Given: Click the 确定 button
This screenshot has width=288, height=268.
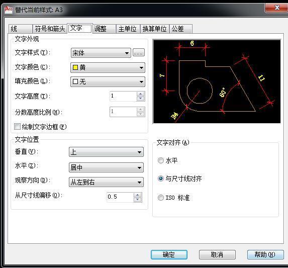Looking at the screenshot, I should click(169, 254).
